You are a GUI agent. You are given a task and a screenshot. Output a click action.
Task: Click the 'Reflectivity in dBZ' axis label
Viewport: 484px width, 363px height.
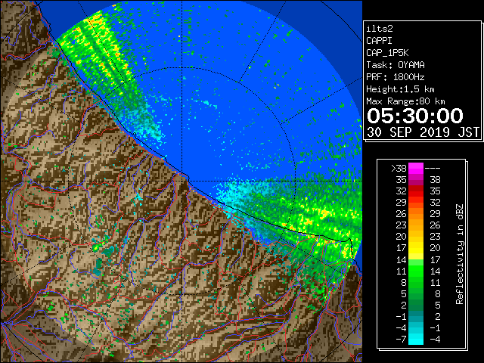pos(460,254)
